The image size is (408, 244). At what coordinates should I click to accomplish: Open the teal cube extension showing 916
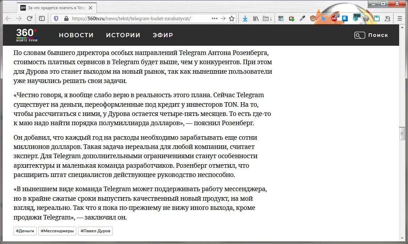[x=356, y=18]
